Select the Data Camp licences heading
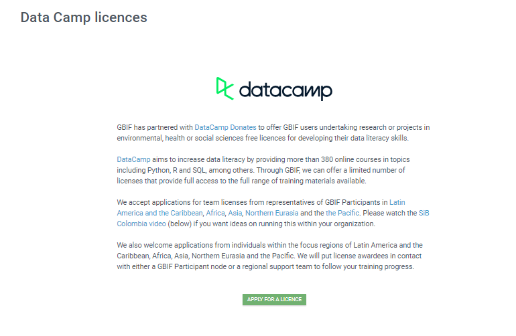Viewport: 516px width, 336px height. [84, 17]
